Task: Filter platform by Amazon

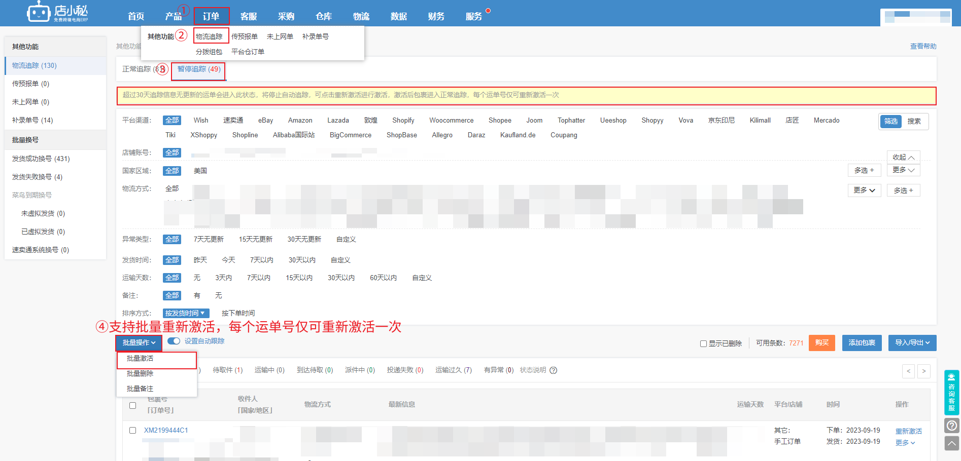Action: (300, 120)
